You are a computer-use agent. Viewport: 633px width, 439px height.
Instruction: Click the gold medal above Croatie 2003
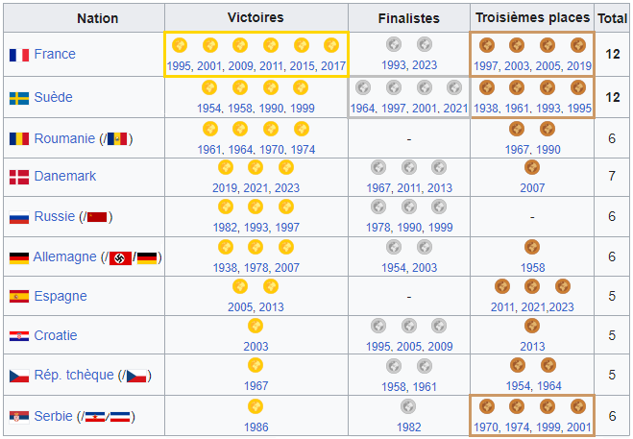[x=256, y=326]
